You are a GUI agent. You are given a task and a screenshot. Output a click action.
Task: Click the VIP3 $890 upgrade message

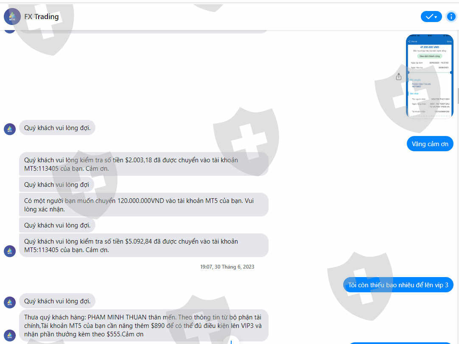144,325
